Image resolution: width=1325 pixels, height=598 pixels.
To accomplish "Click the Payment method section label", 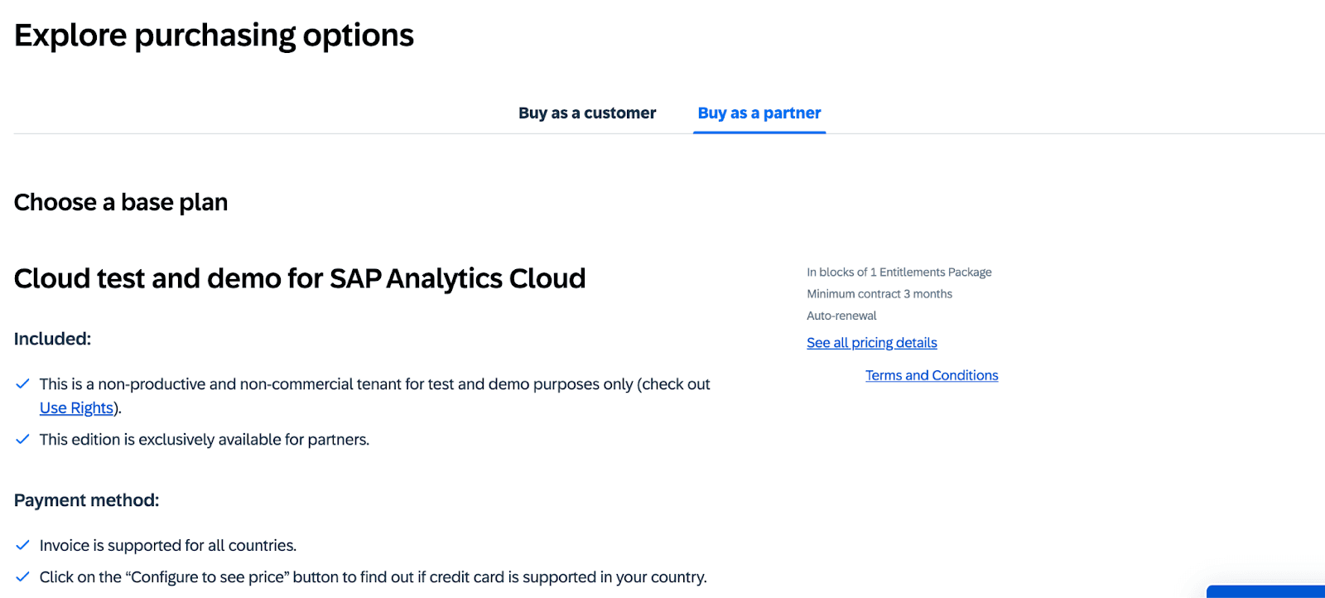I will (86, 499).
